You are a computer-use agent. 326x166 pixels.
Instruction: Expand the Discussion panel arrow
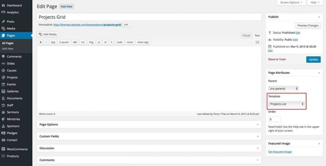[x=258, y=148]
